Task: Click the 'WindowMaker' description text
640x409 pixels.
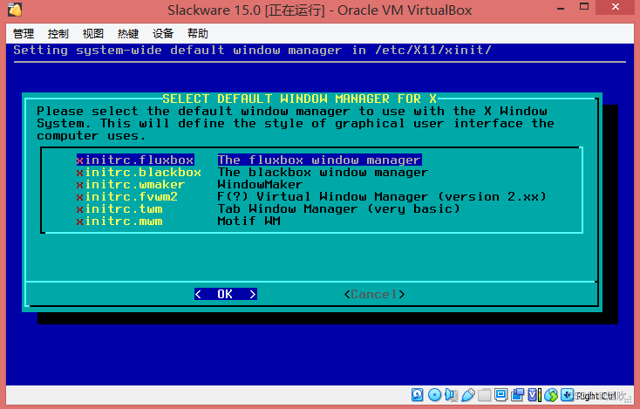Action: point(260,184)
